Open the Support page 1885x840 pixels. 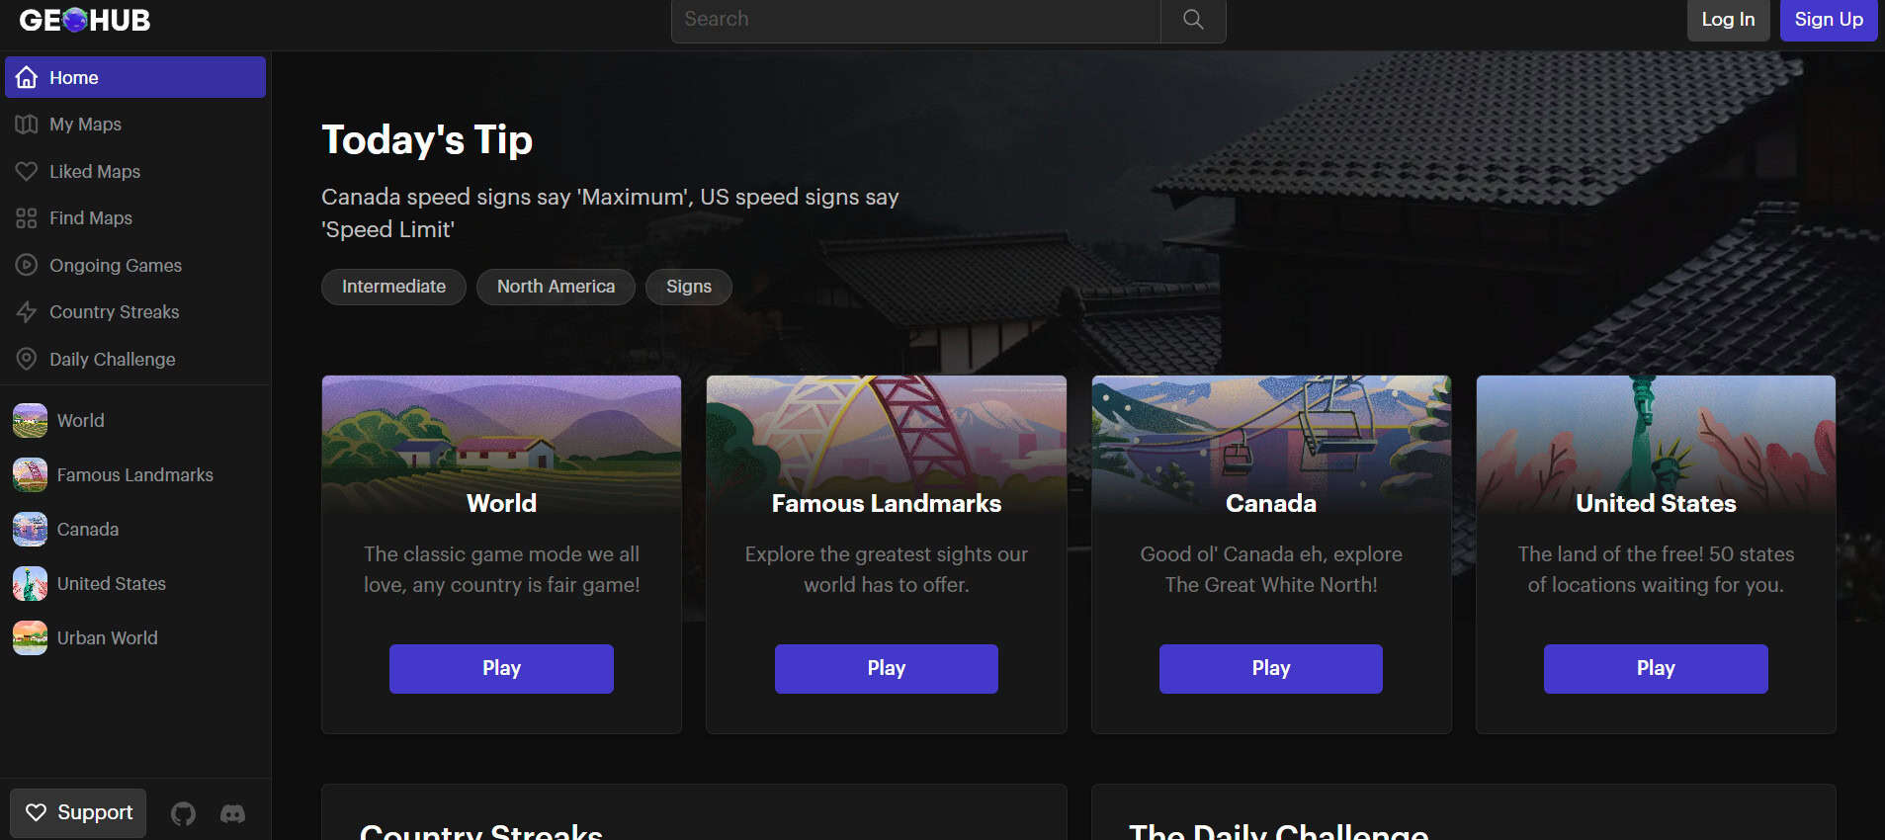click(77, 812)
